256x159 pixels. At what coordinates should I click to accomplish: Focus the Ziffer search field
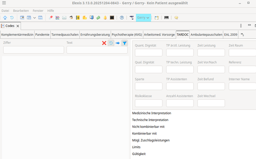[x=34, y=50]
